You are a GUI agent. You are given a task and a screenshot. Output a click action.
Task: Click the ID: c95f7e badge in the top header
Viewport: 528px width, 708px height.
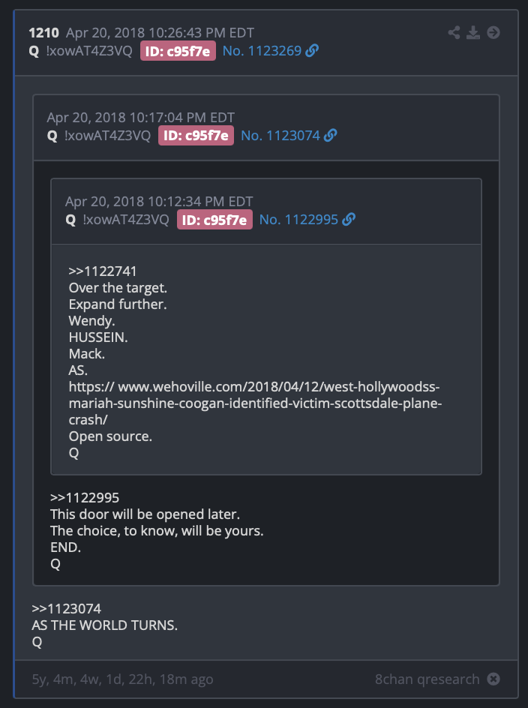coord(178,51)
